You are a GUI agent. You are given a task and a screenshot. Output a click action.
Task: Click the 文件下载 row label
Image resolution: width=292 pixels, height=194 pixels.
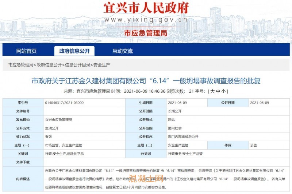click(x=23, y=162)
